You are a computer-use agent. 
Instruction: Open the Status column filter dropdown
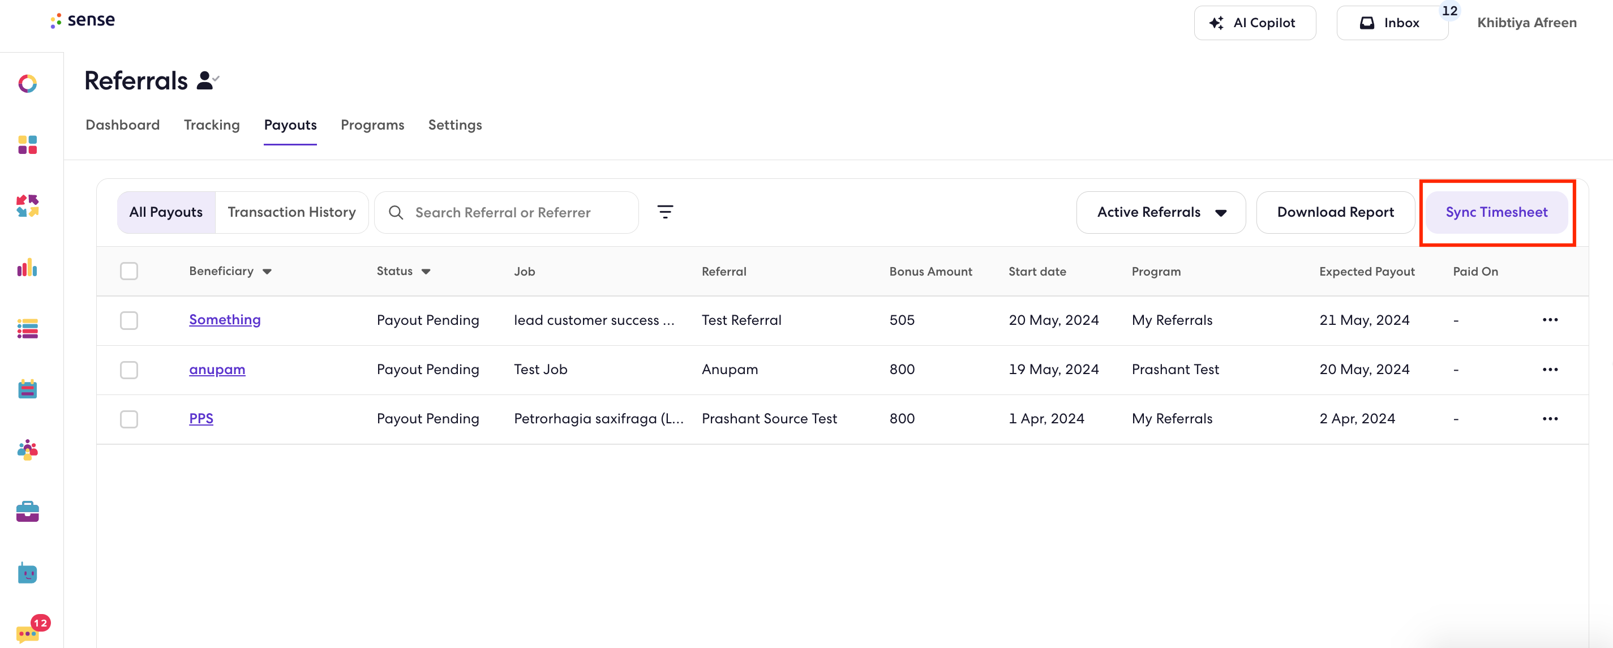point(426,272)
